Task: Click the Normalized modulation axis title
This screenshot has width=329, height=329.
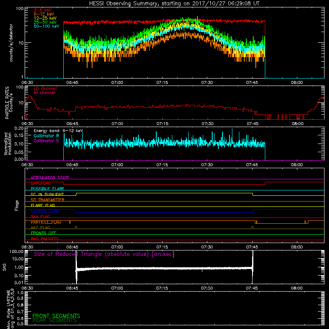Action: (x=8, y=144)
